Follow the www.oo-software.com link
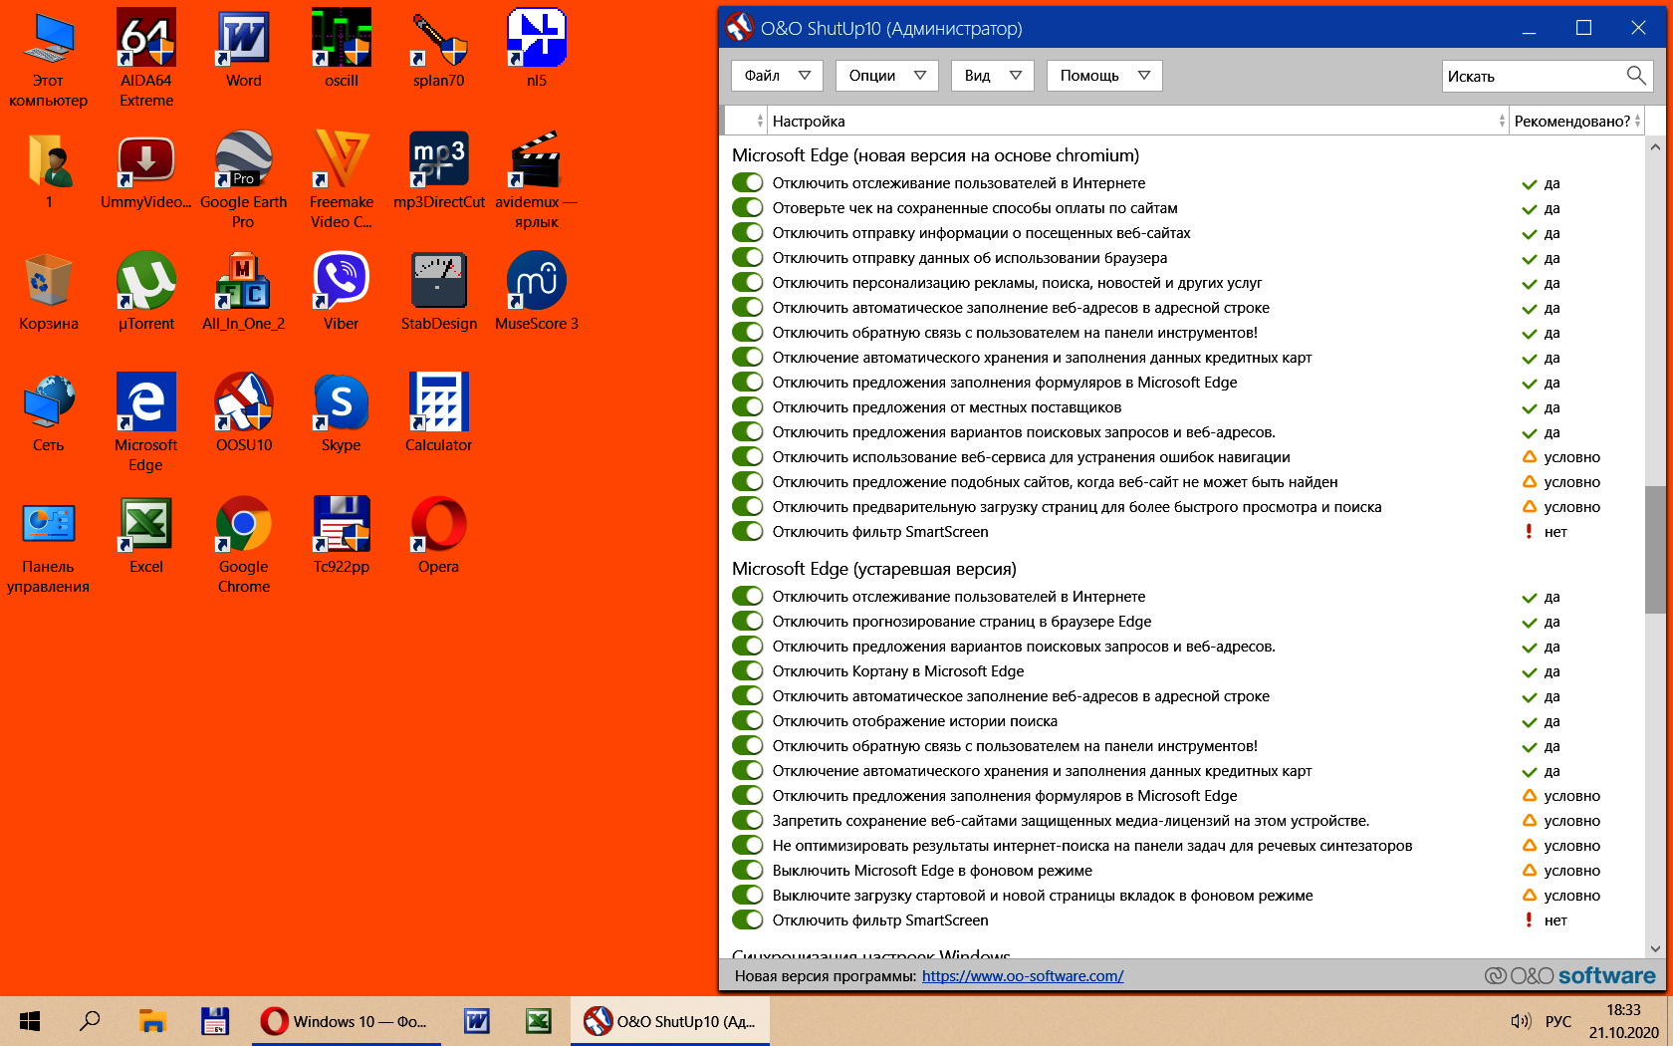This screenshot has width=1673, height=1046. (1023, 976)
